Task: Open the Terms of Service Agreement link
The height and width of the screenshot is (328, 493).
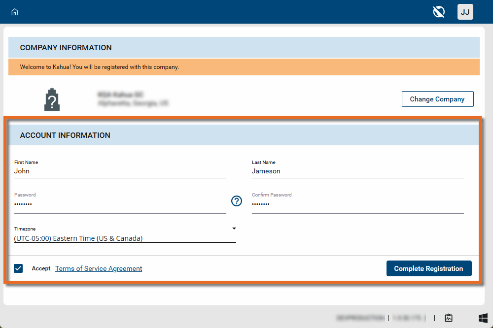Action: click(x=99, y=268)
